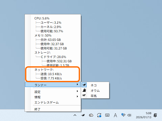The image size is (162, 121).
Task: Click the RunCat tray icon in taskbar
Action: 83,115
